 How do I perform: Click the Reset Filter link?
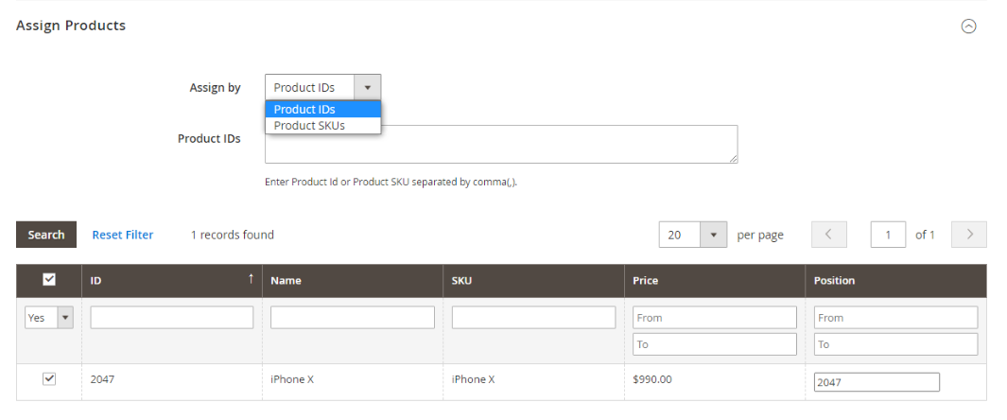coord(122,235)
